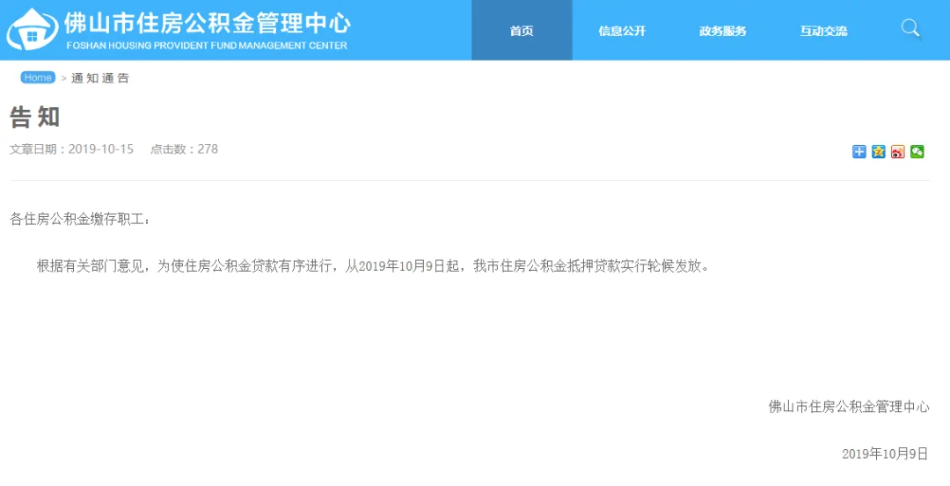Select hit count 点击数：278

(x=184, y=149)
